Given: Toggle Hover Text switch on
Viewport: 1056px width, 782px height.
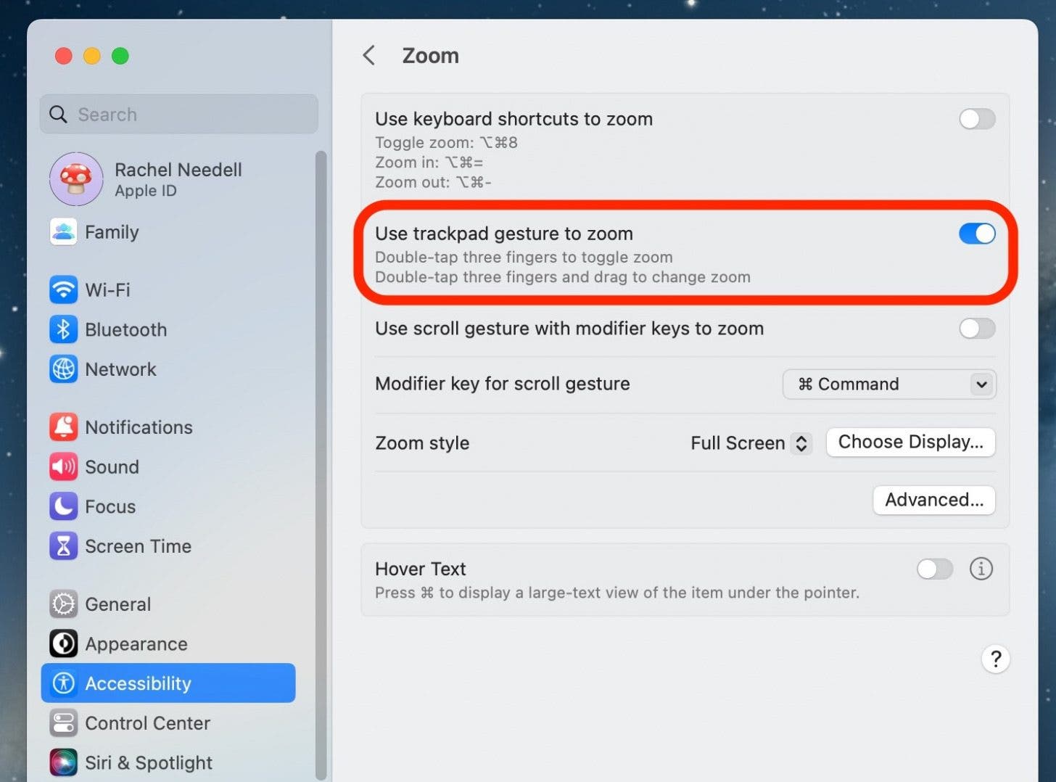Looking at the screenshot, I should pyautogui.click(x=934, y=569).
